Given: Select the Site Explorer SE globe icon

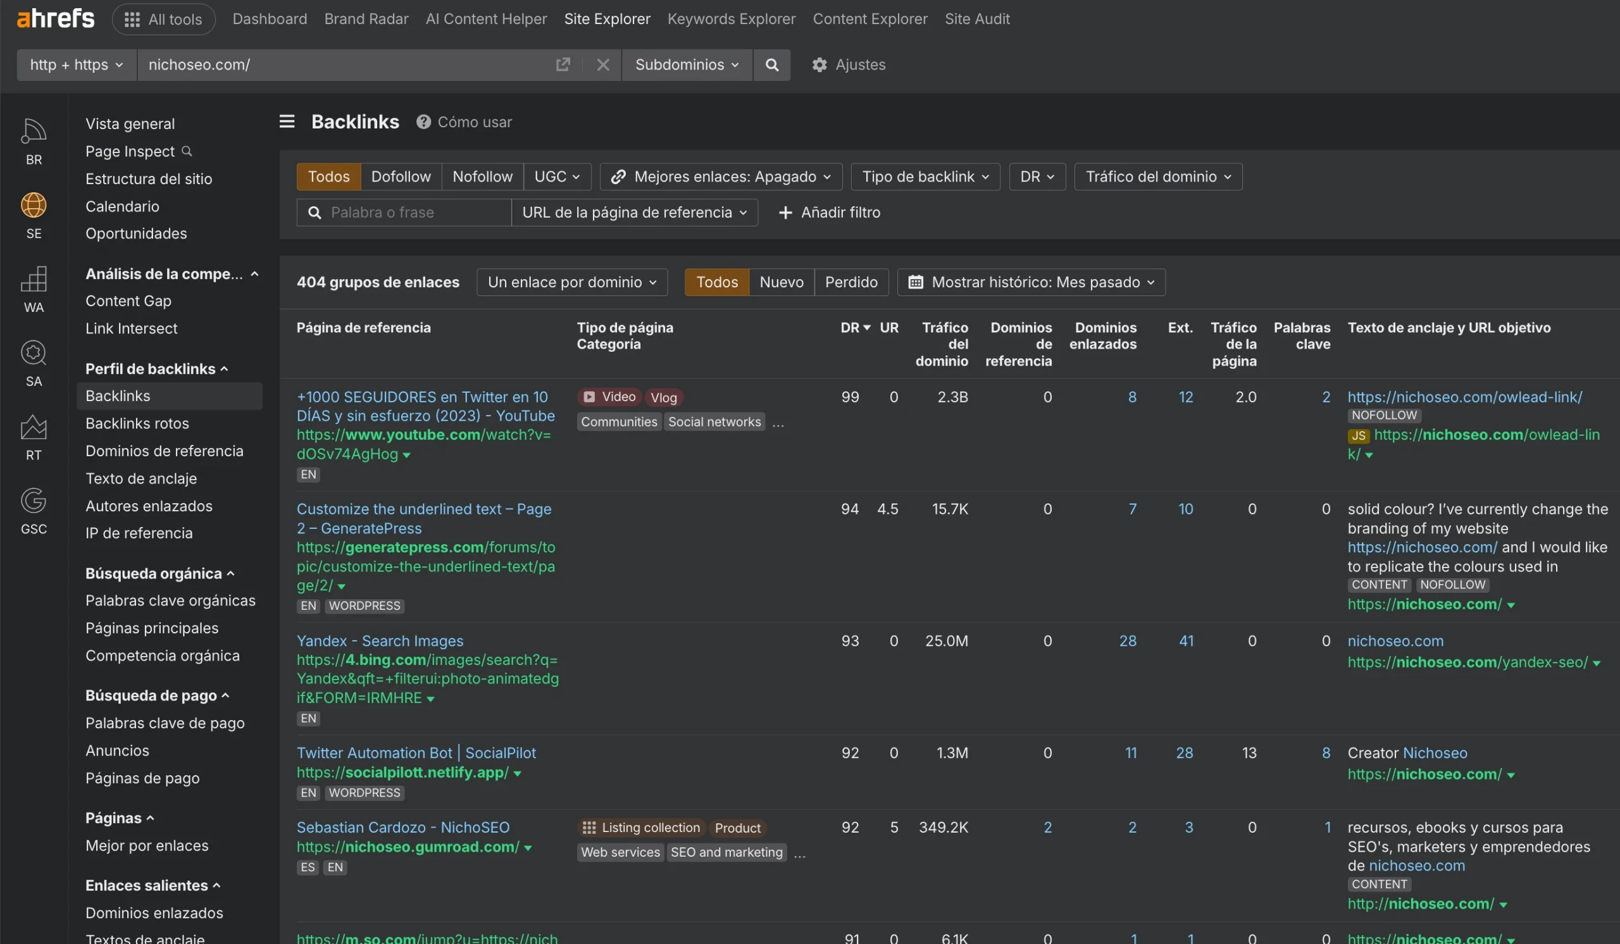Looking at the screenshot, I should coord(34,216).
